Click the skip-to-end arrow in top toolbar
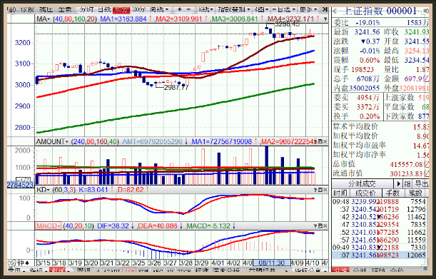Screen dimensions: 436x279 (324, 9)
